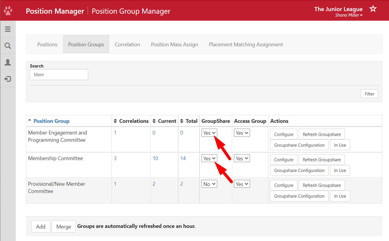Image resolution: width=389 pixels, height=241 pixels.
Task: Open Groupshare Configuration for Provisional/New Member Committee
Action: (299, 196)
